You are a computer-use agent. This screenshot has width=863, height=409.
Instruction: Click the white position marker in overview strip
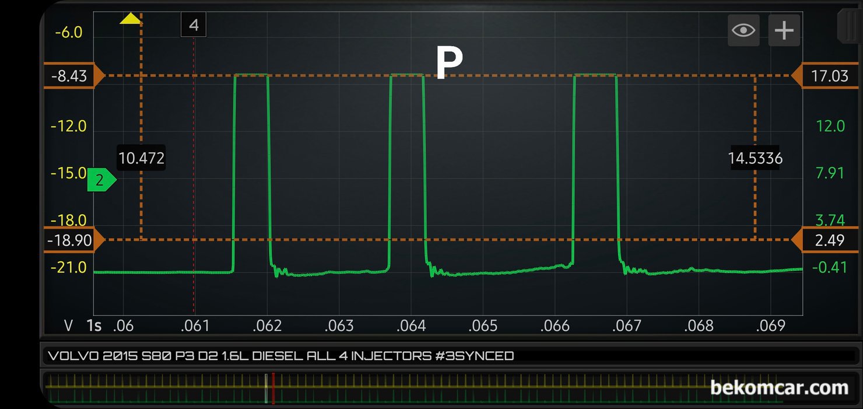tap(266, 388)
